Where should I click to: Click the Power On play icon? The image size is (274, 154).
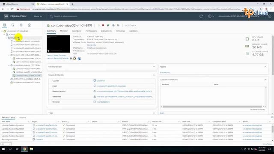(99, 25)
